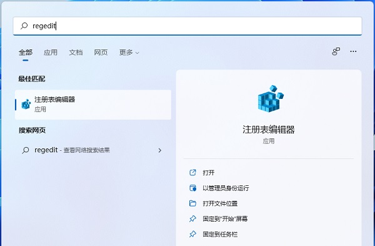
Task: Click the pin icon beside 固定到任务栏
Action: pos(192,234)
